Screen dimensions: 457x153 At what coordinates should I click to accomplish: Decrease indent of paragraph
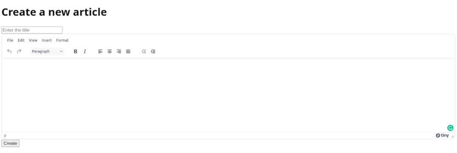tap(144, 51)
